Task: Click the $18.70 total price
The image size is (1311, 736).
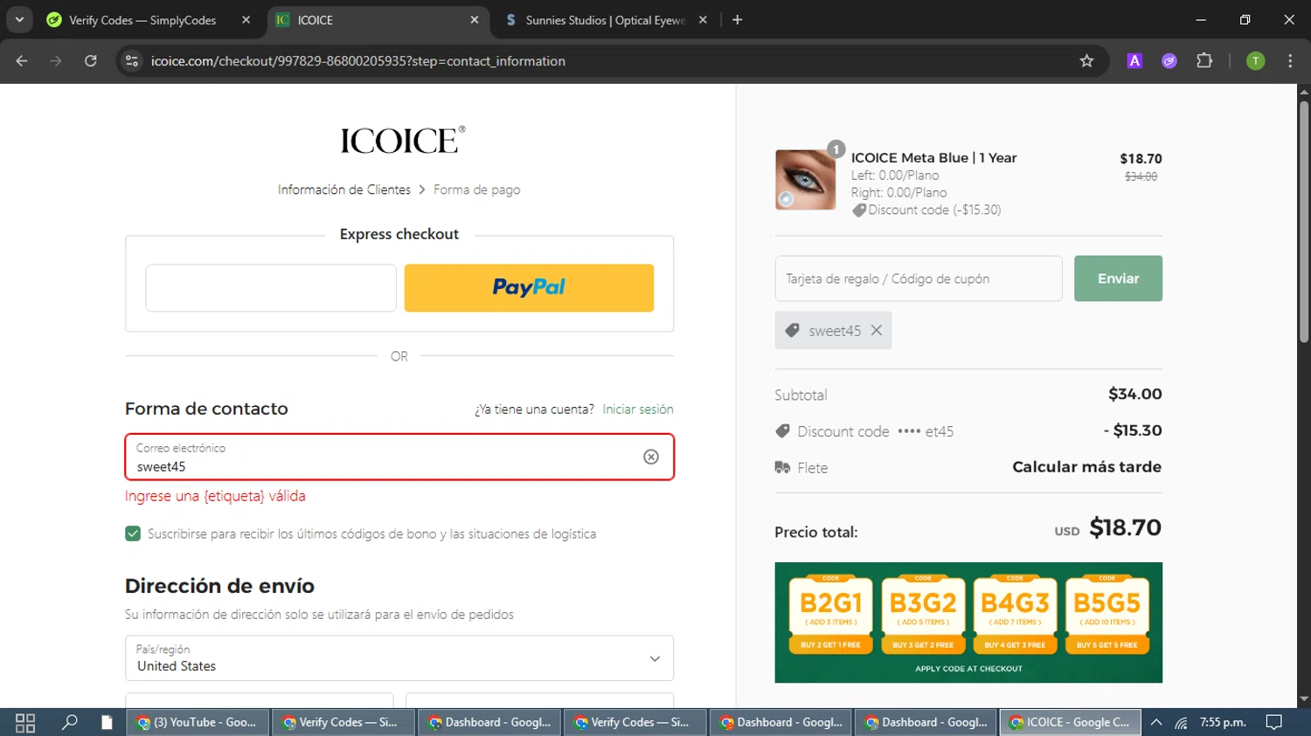Action: tap(1125, 527)
